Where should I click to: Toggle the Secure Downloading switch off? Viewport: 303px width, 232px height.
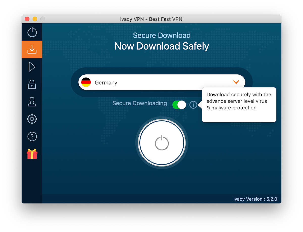click(179, 105)
